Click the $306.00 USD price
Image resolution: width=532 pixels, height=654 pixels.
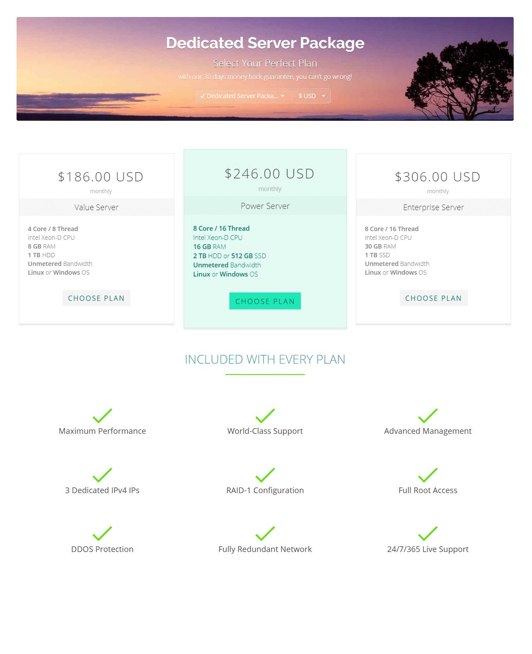[x=437, y=177]
